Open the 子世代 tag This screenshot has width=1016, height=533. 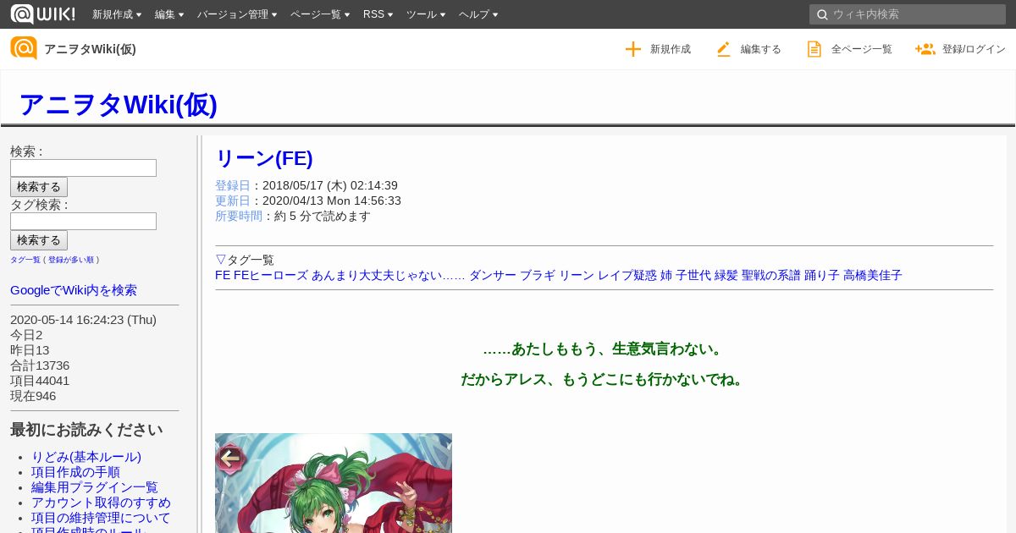click(693, 275)
